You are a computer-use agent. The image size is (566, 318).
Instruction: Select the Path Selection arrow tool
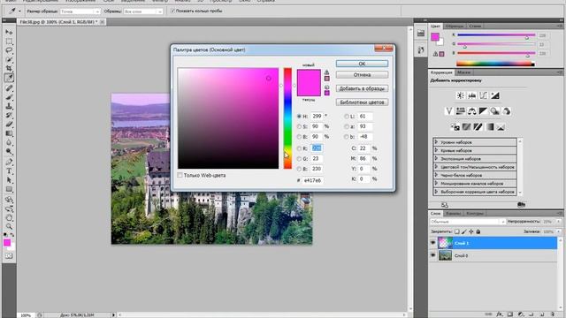[9, 180]
